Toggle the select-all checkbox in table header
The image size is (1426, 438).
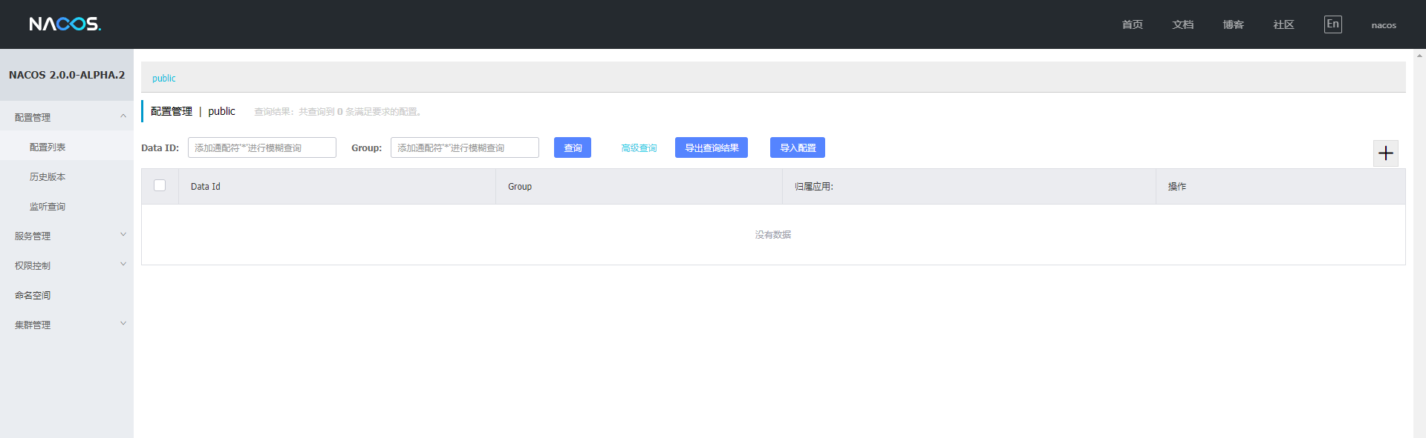[160, 185]
